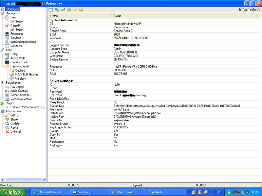Select the Computer Name GENTE-B3B010060 row
Image resolution: width=262 pixels, height=196 pixels.
(152, 52)
